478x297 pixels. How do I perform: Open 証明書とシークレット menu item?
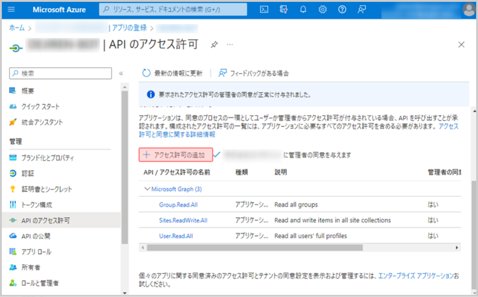[47, 189]
